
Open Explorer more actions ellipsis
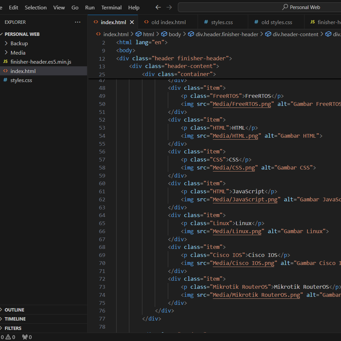(x=78, y=22)
